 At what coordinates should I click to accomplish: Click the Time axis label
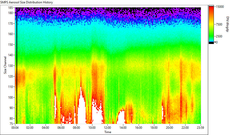[x=108, y=132]
